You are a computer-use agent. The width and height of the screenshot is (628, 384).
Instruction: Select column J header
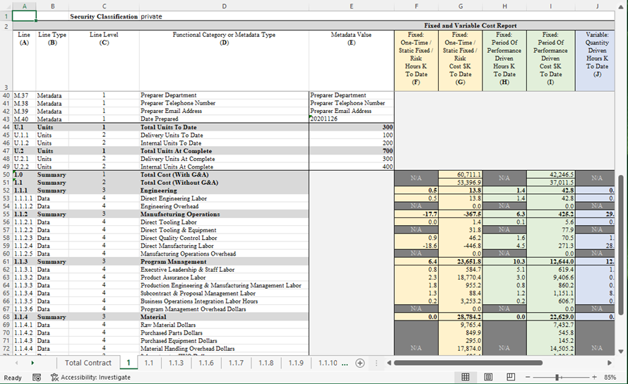[597, 6]
